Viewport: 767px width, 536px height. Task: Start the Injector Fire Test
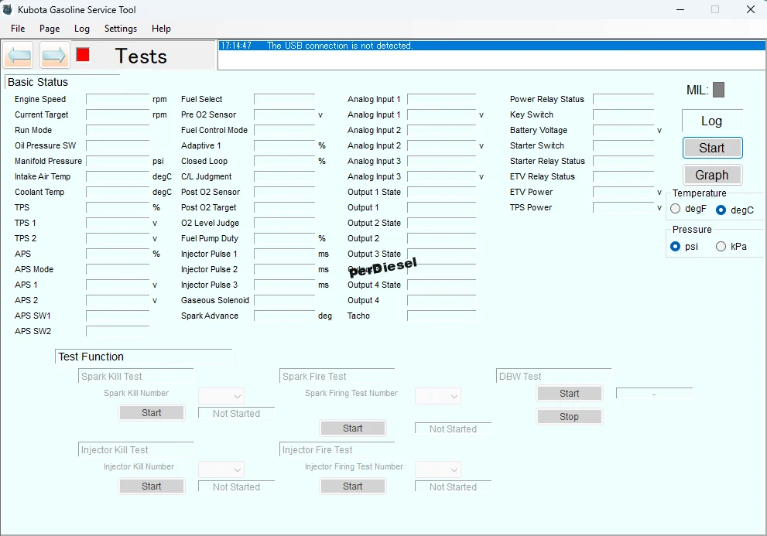[x=353, y=486]
